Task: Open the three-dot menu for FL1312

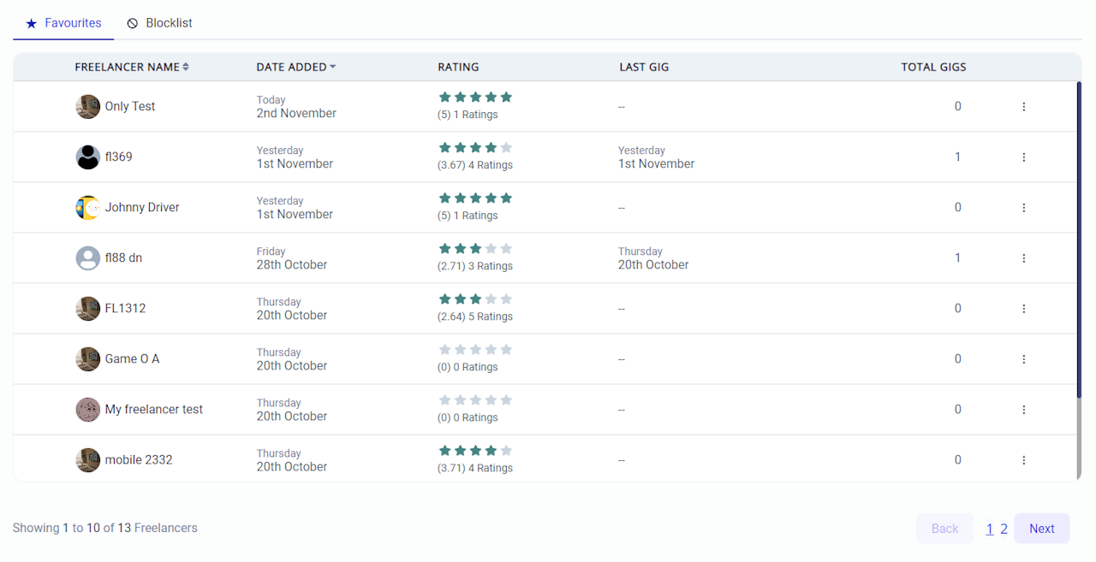Action: [x=1023, y=309]
